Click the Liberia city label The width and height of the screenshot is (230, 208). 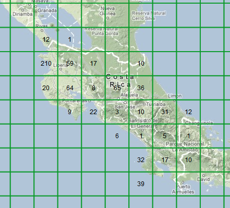[x=60, y=65]
